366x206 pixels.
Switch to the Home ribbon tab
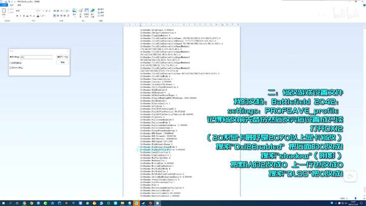(x=12, y=5)
